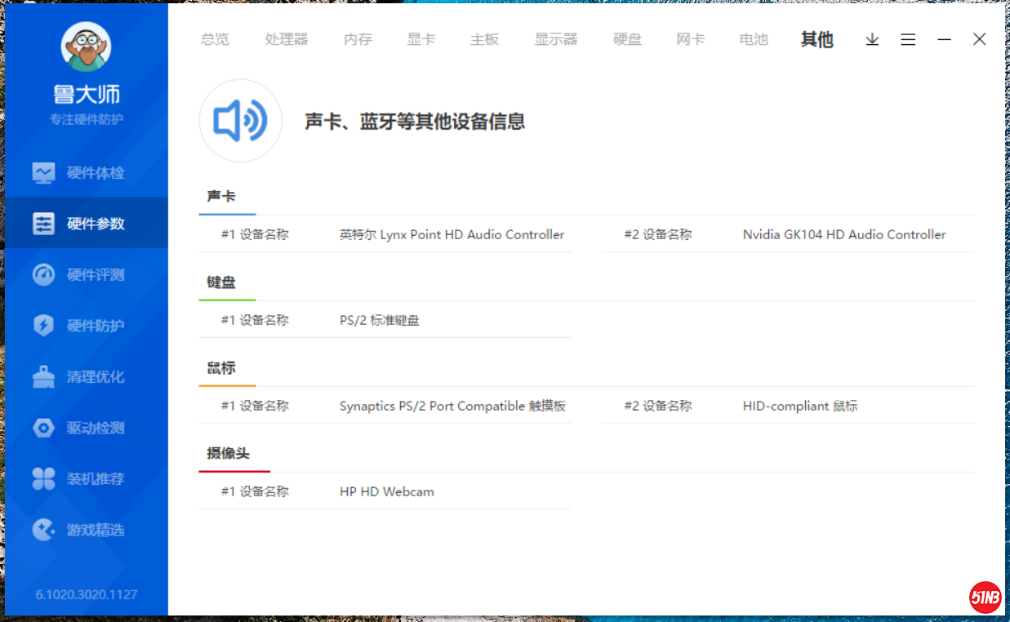Viewport: 1010px width, 622px height.
Task: Click the 声卡 section header
Action: pos(221,197)
